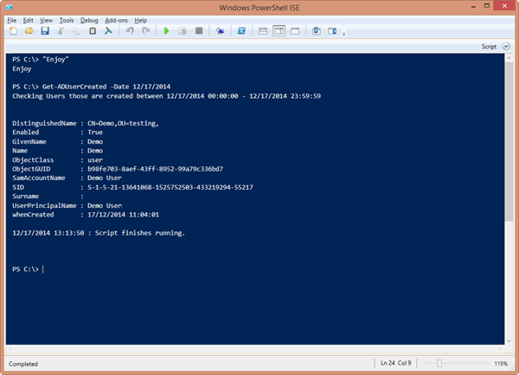This screenshot has width=519, height=375.
Task: Open the File menu
Action: coord(12,21)
